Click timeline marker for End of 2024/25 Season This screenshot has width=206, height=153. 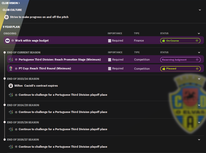click(5, 105)
